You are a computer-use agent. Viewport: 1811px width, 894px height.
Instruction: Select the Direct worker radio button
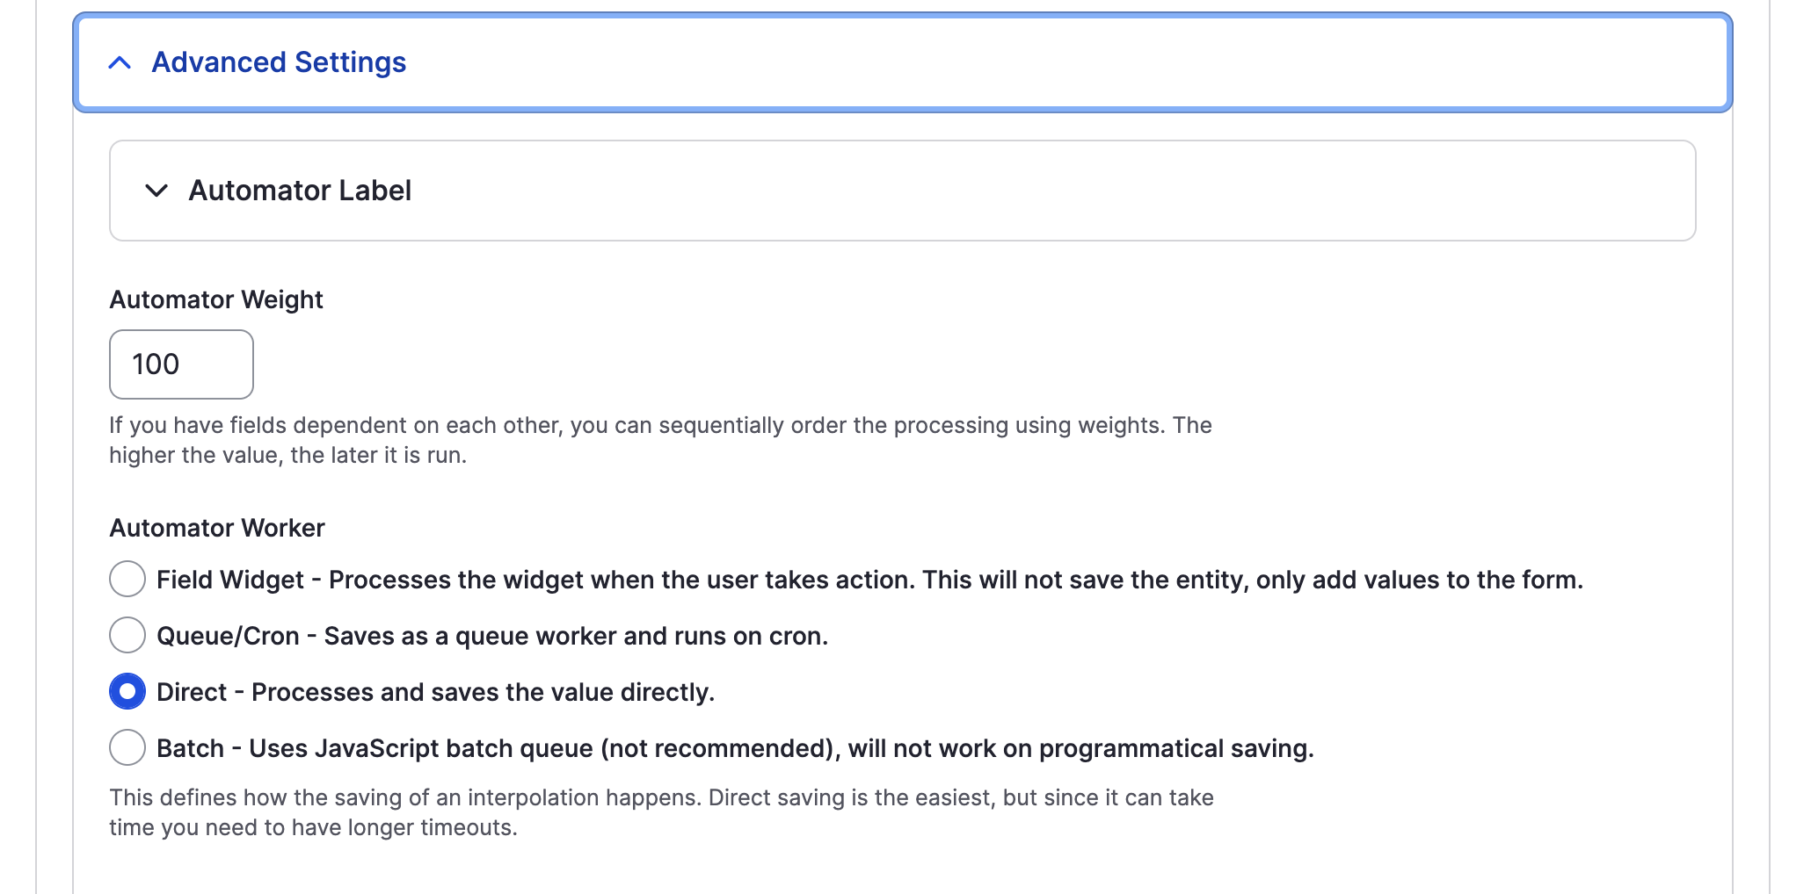pos(127,692)
